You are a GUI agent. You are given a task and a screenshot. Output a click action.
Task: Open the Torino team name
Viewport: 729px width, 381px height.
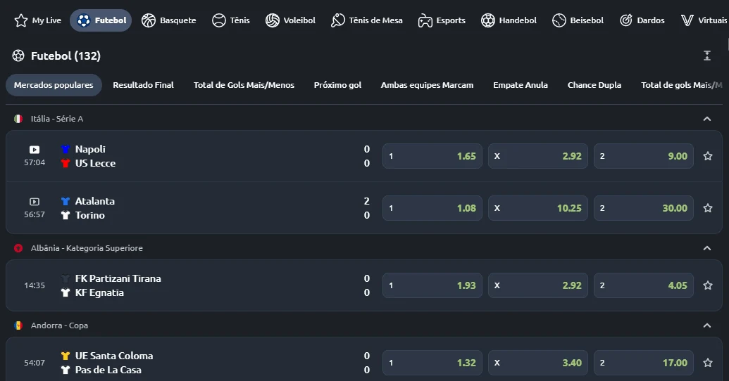[89, 215]
